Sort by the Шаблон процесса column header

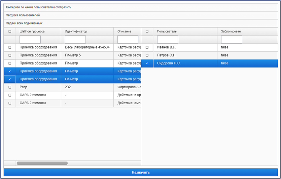click(38, 31)
